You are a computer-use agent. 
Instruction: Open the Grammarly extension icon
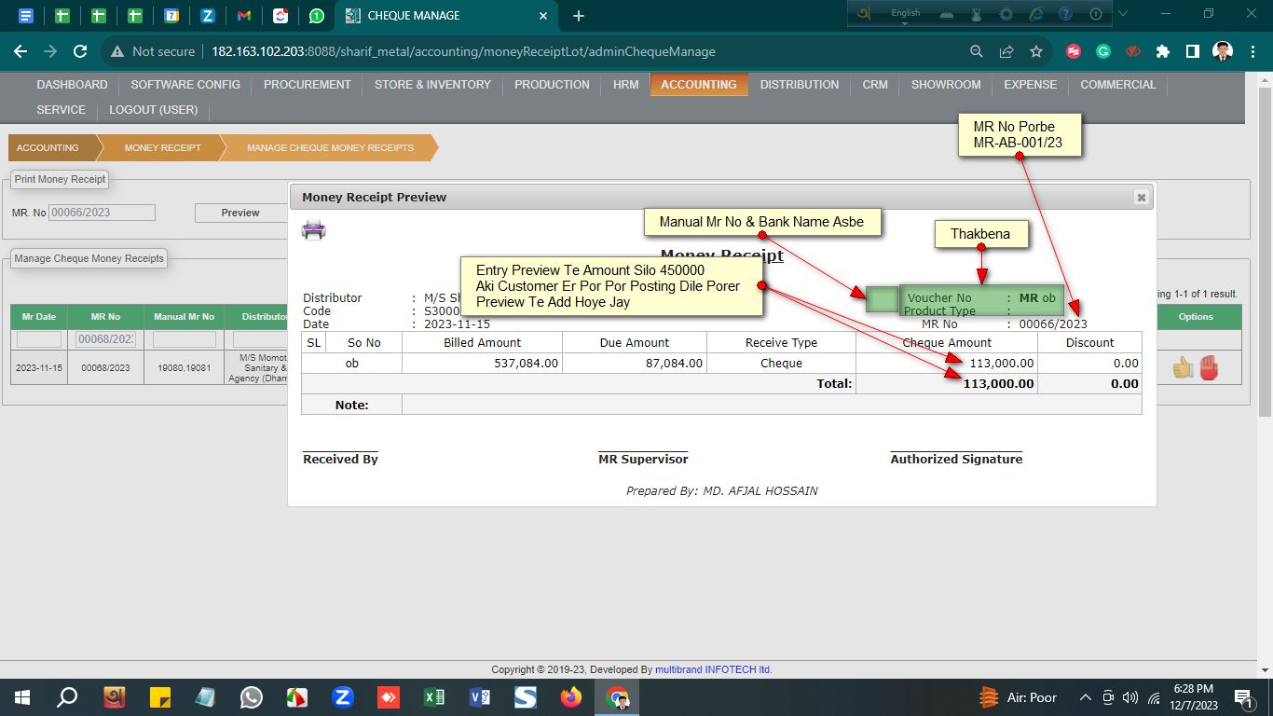point(1103,52)
